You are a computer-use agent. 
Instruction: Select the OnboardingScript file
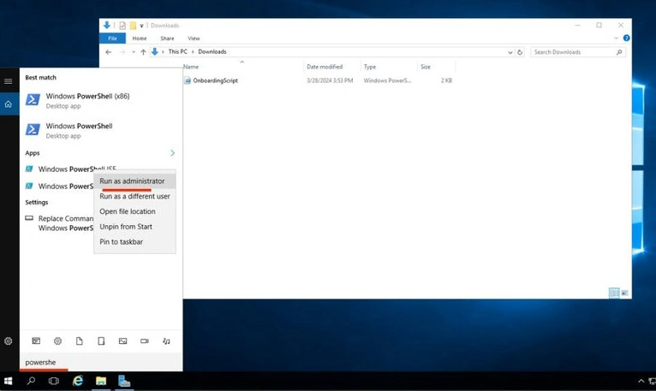215,80
